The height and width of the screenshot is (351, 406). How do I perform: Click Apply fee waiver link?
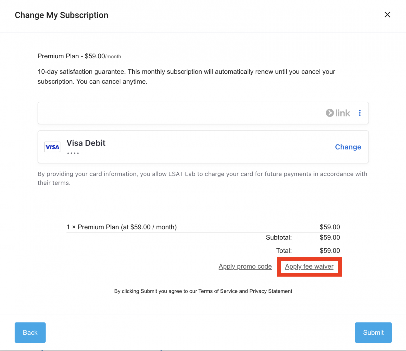tap(309, 266)
